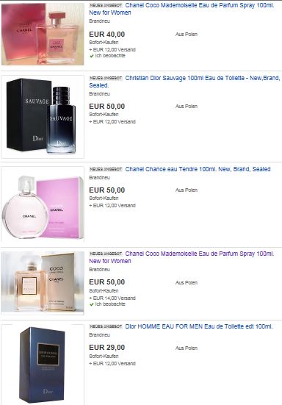
Task: Click 'Ich beobachte' under the first listing
Action: tap(110, 56)
